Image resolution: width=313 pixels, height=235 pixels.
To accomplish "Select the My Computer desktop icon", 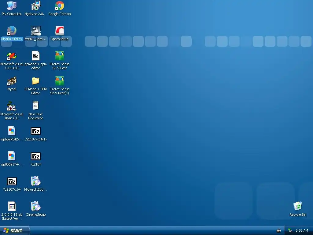I will (x=12, y=6).
